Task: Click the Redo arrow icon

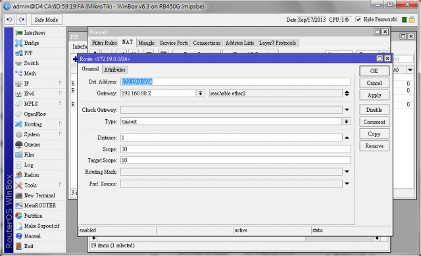Action: (x=22, y=20)
